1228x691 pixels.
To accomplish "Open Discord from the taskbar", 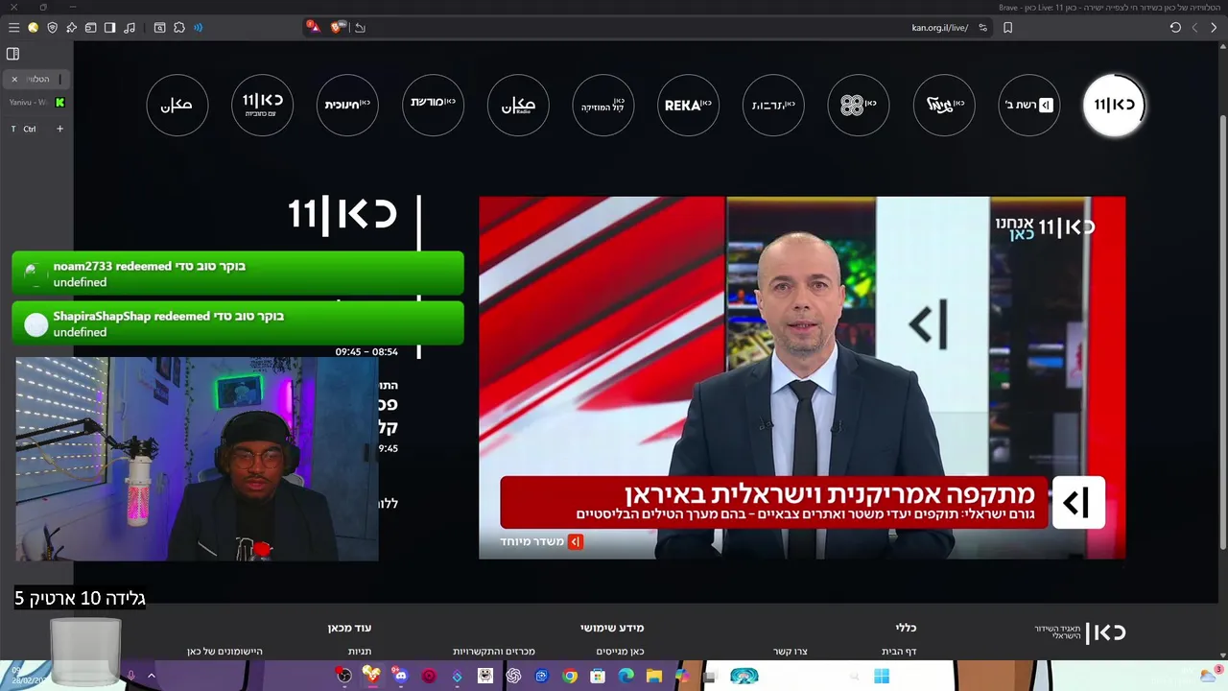I will [400, 676].
